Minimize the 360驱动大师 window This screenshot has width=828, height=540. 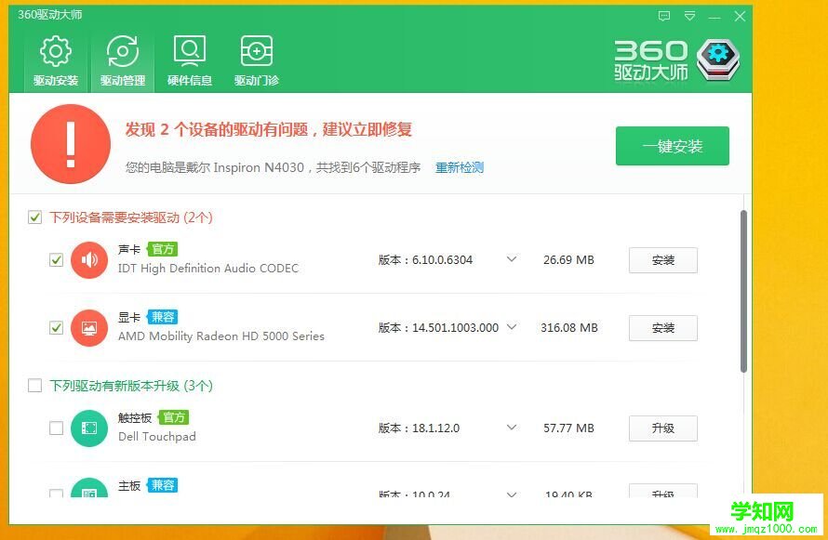point(714,17)
